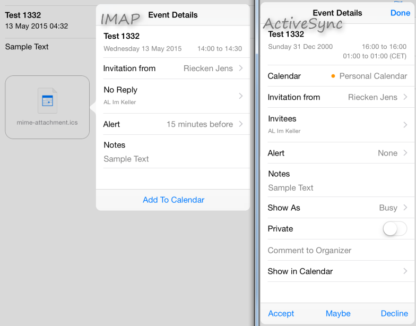Decline the event invitation
Viewport: 416px width, 326px height.
pos(394,313)
